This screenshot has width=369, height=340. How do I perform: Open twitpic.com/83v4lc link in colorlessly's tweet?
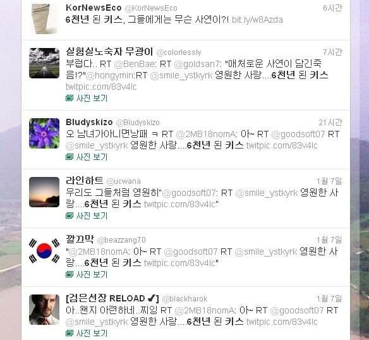[101, 87]
